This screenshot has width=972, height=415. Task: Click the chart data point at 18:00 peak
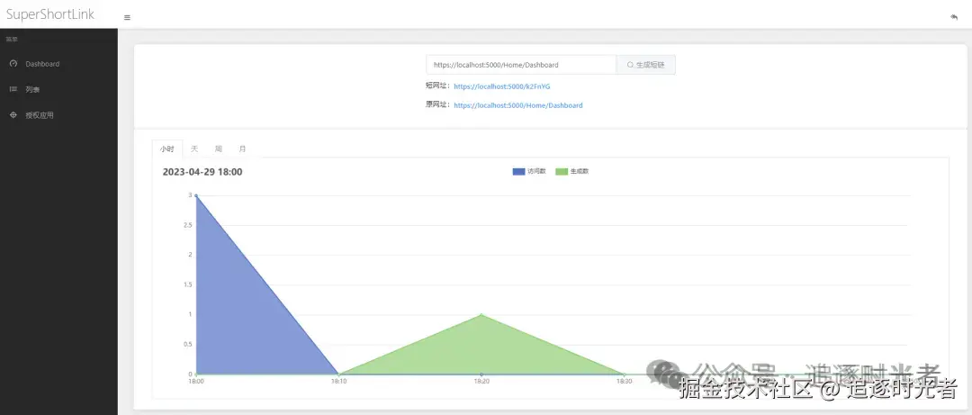point(196,195)
